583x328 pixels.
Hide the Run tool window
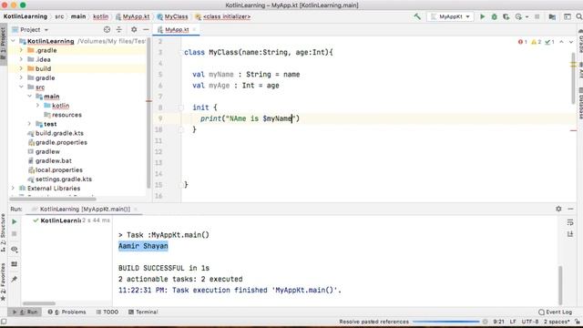[571, 209]
